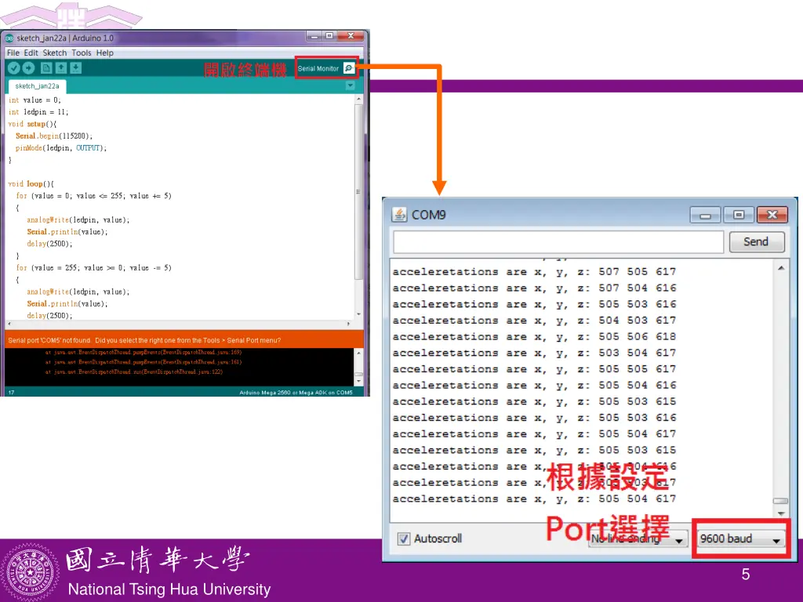Screen dimensions: 803x602
Task: Maximize the COM9 serial monitor window
Action: 739,215
